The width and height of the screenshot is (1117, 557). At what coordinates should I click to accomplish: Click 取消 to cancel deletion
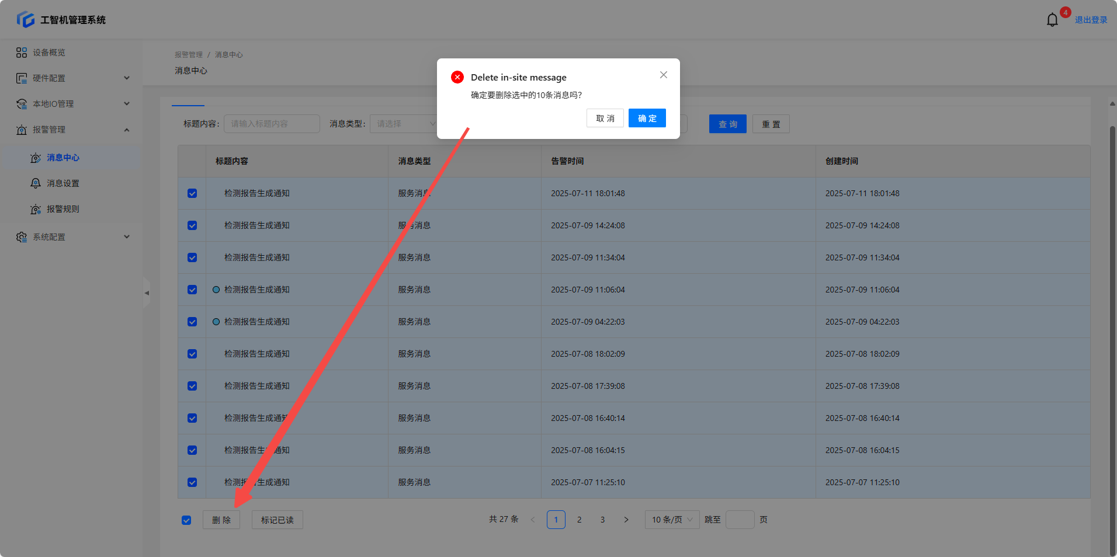point(605,118)
